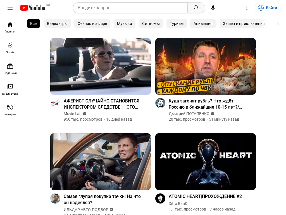Visit ИЛЬДАР АВТО-ПОДБОР channel name
286x215 pixels.
coord(86,209)
